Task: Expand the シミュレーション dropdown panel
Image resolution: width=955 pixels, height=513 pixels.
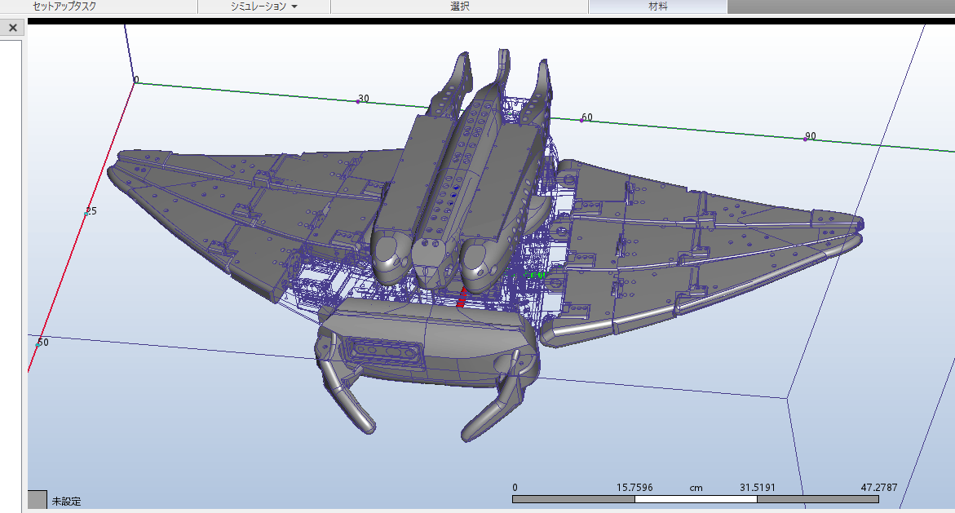Action: coord(263,6)
